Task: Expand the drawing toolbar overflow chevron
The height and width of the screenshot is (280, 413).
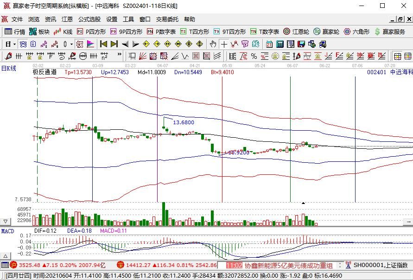Action: 119,54
